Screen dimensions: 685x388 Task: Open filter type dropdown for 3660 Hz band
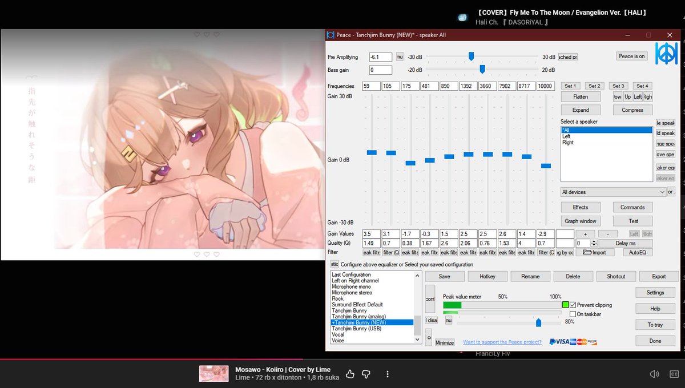(x=488, y=252)
